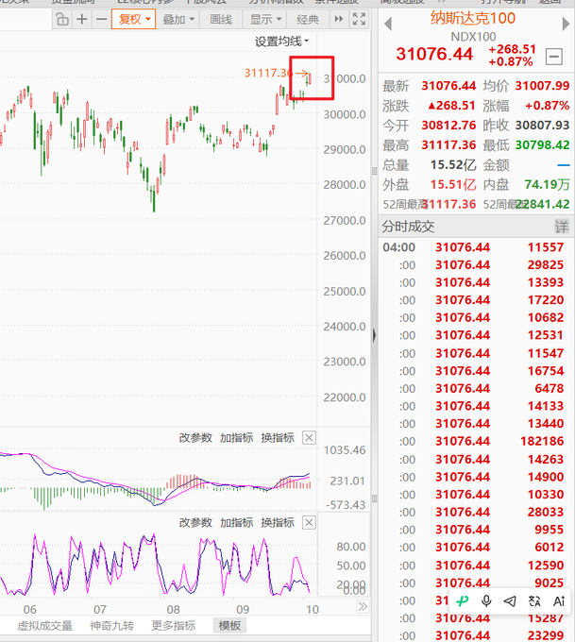Click MACD panel 换指标
Viewport: 575px width, 642px height.
coord(278,438)
